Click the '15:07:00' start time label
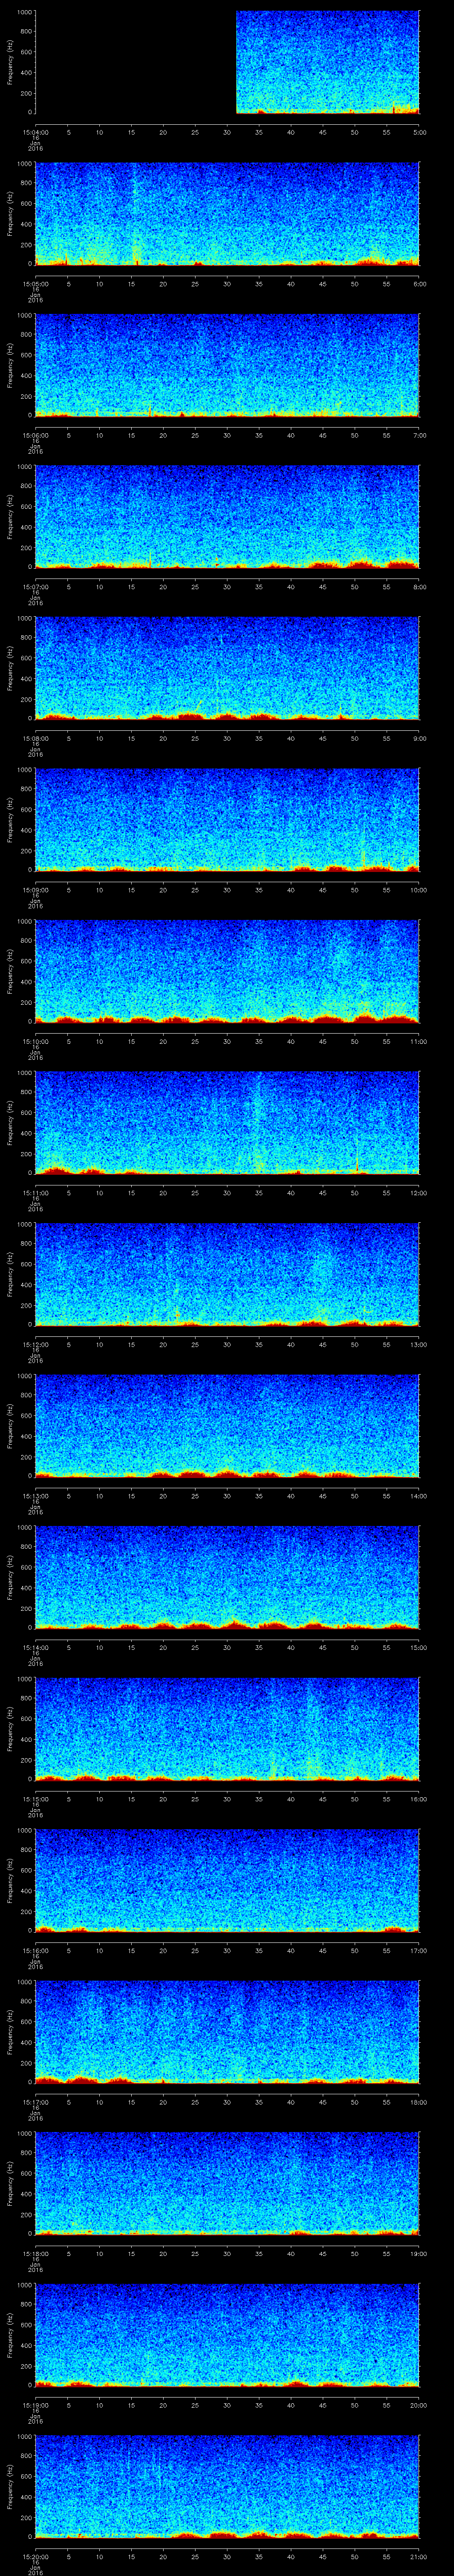The image size is (454, 2576). coord(35,586)
